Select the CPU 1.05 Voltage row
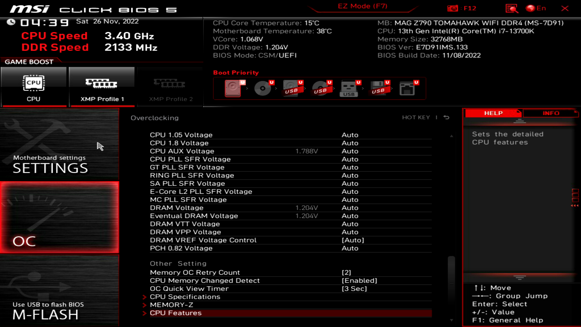The image size is (581, 327). point(290,135)
